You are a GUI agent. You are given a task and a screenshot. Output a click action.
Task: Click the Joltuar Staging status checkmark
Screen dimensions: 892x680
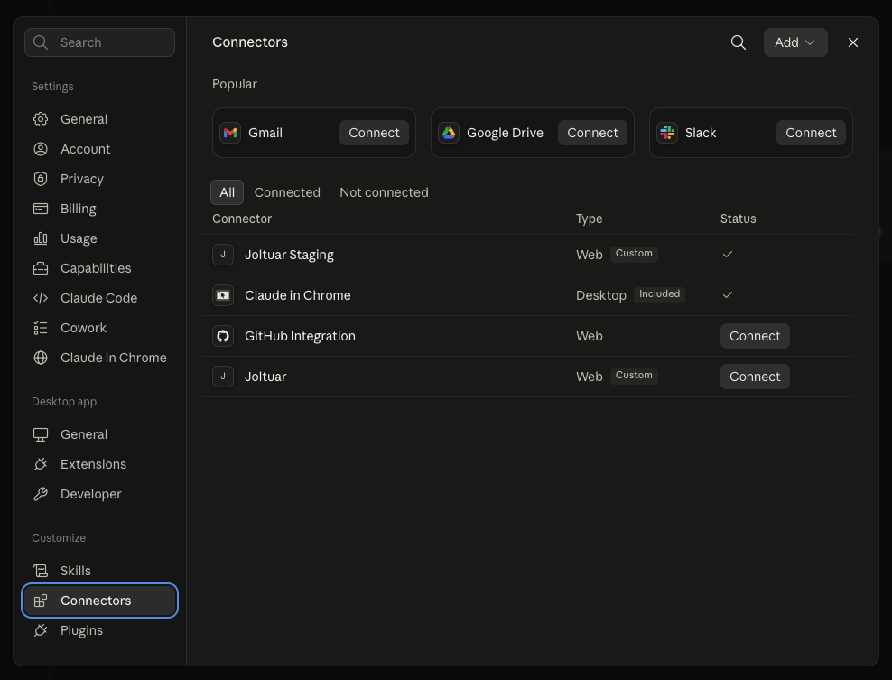(x=727, y=255)
